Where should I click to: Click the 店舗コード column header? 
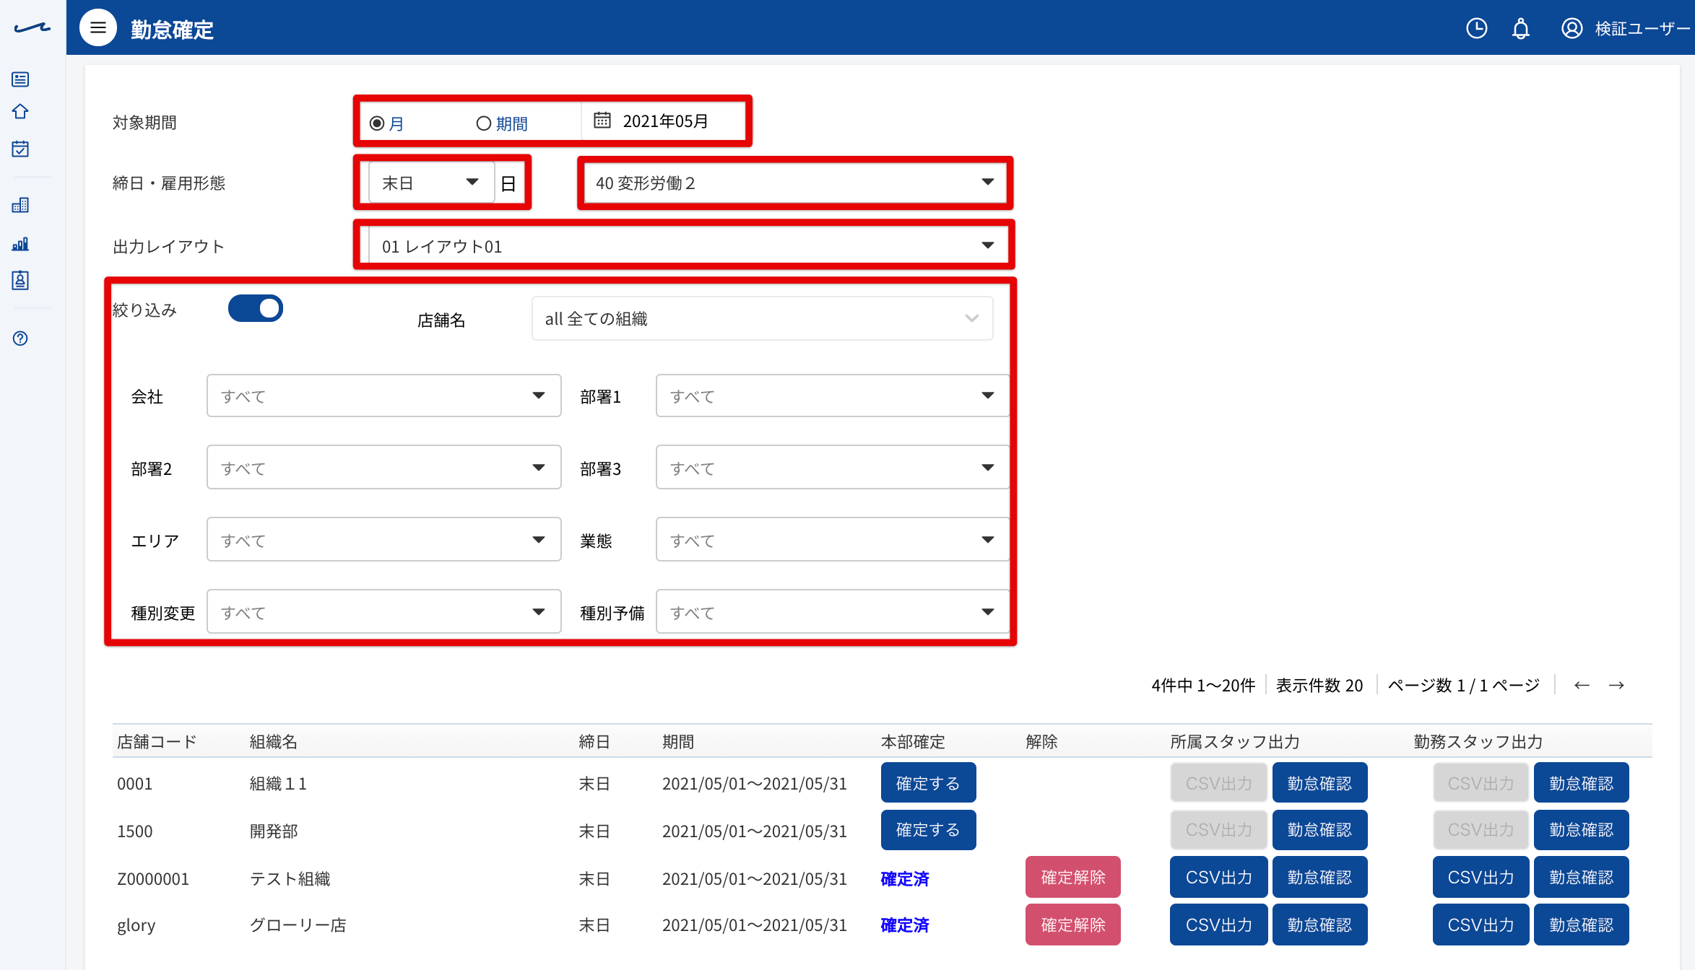157,741
